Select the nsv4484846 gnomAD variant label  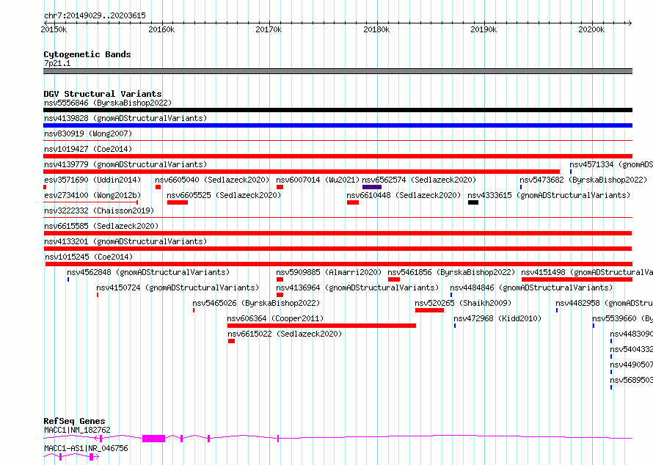click(x=531, y=288)
